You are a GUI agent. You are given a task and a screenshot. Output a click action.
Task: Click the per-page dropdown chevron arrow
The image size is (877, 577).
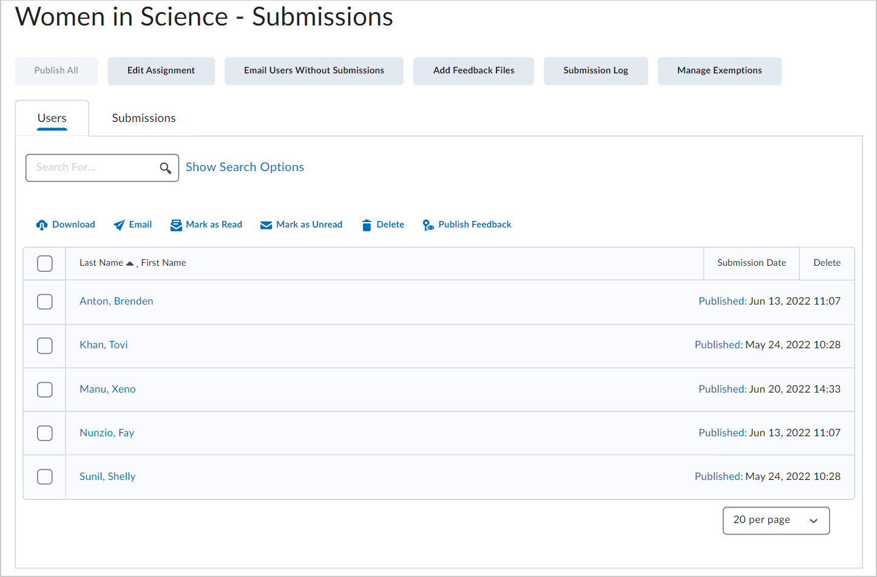[814, 521]
